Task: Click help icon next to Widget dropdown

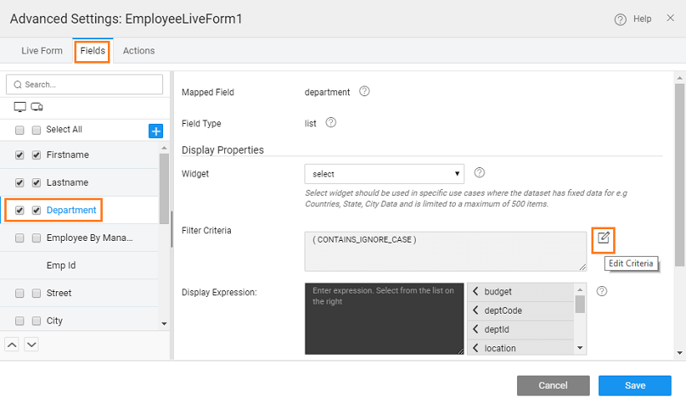Action: point(479,173)
